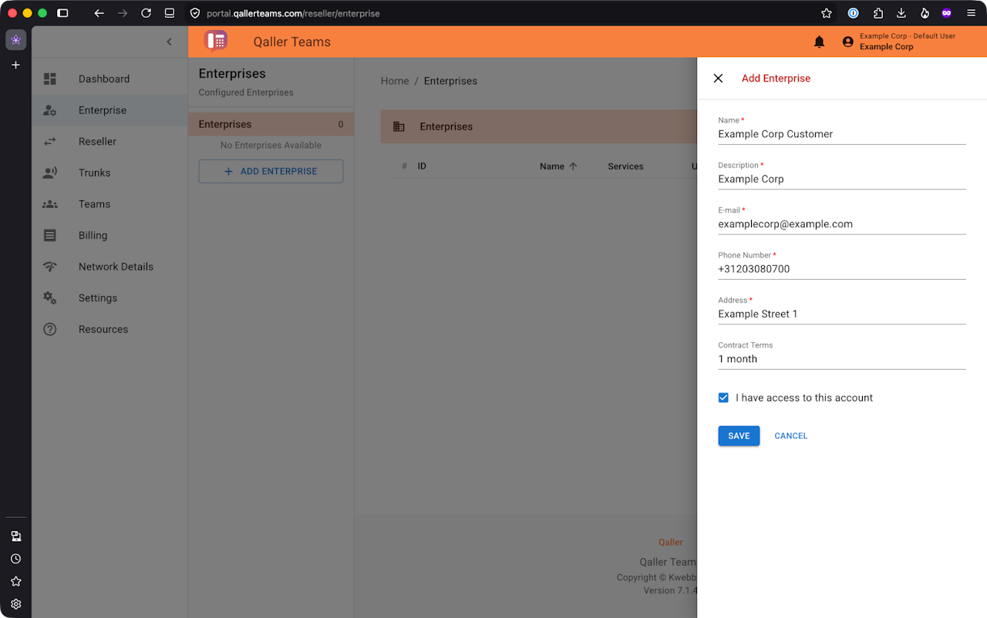Viewport: 987px width, 618px height.
Task: Click the site shield security icon
Action: coord(194,13)
